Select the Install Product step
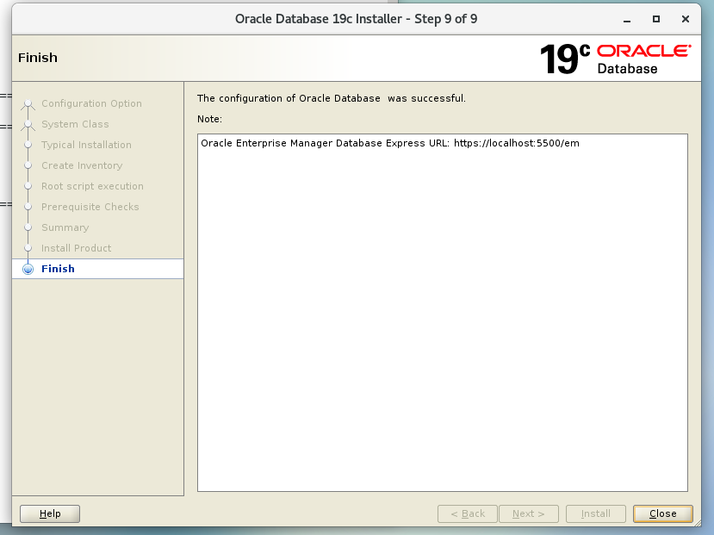The height and width of the screenshot is (535, 714). pos(76,248)
